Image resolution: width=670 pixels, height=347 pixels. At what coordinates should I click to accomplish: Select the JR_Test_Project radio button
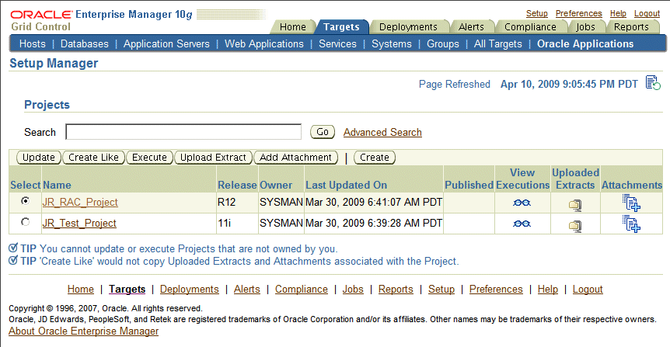25,222
